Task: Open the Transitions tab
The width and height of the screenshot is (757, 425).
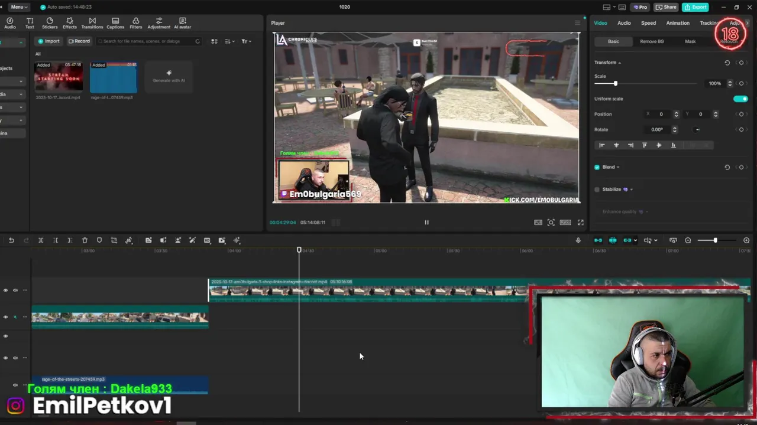Action: pyautogui.click(x=92, y=23)
